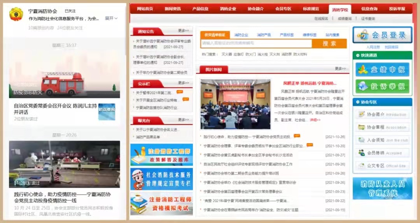
Task: Click hot search keyword 消火栓
Action: coord(262,54)
